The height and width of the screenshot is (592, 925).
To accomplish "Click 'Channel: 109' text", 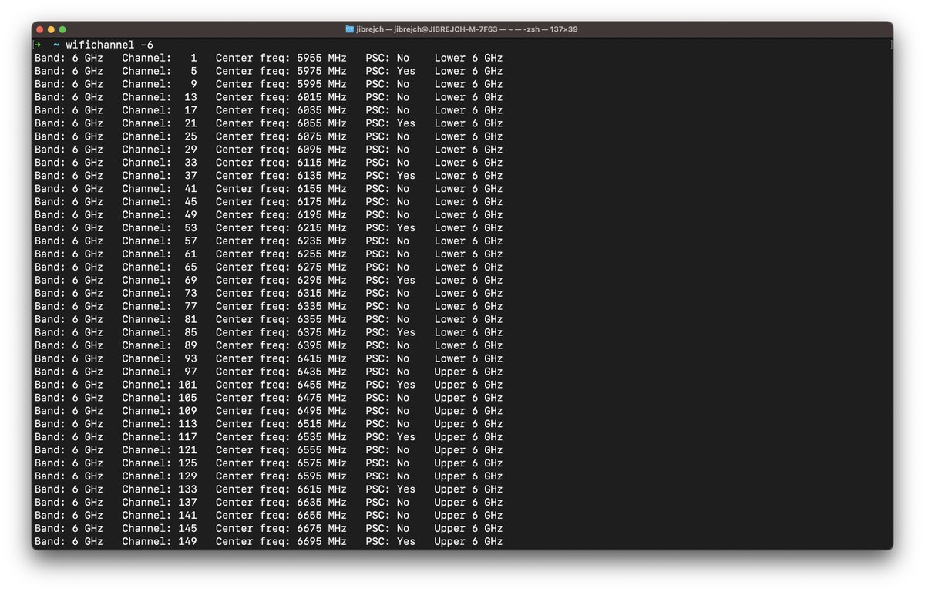I will (x=159, y=412).
